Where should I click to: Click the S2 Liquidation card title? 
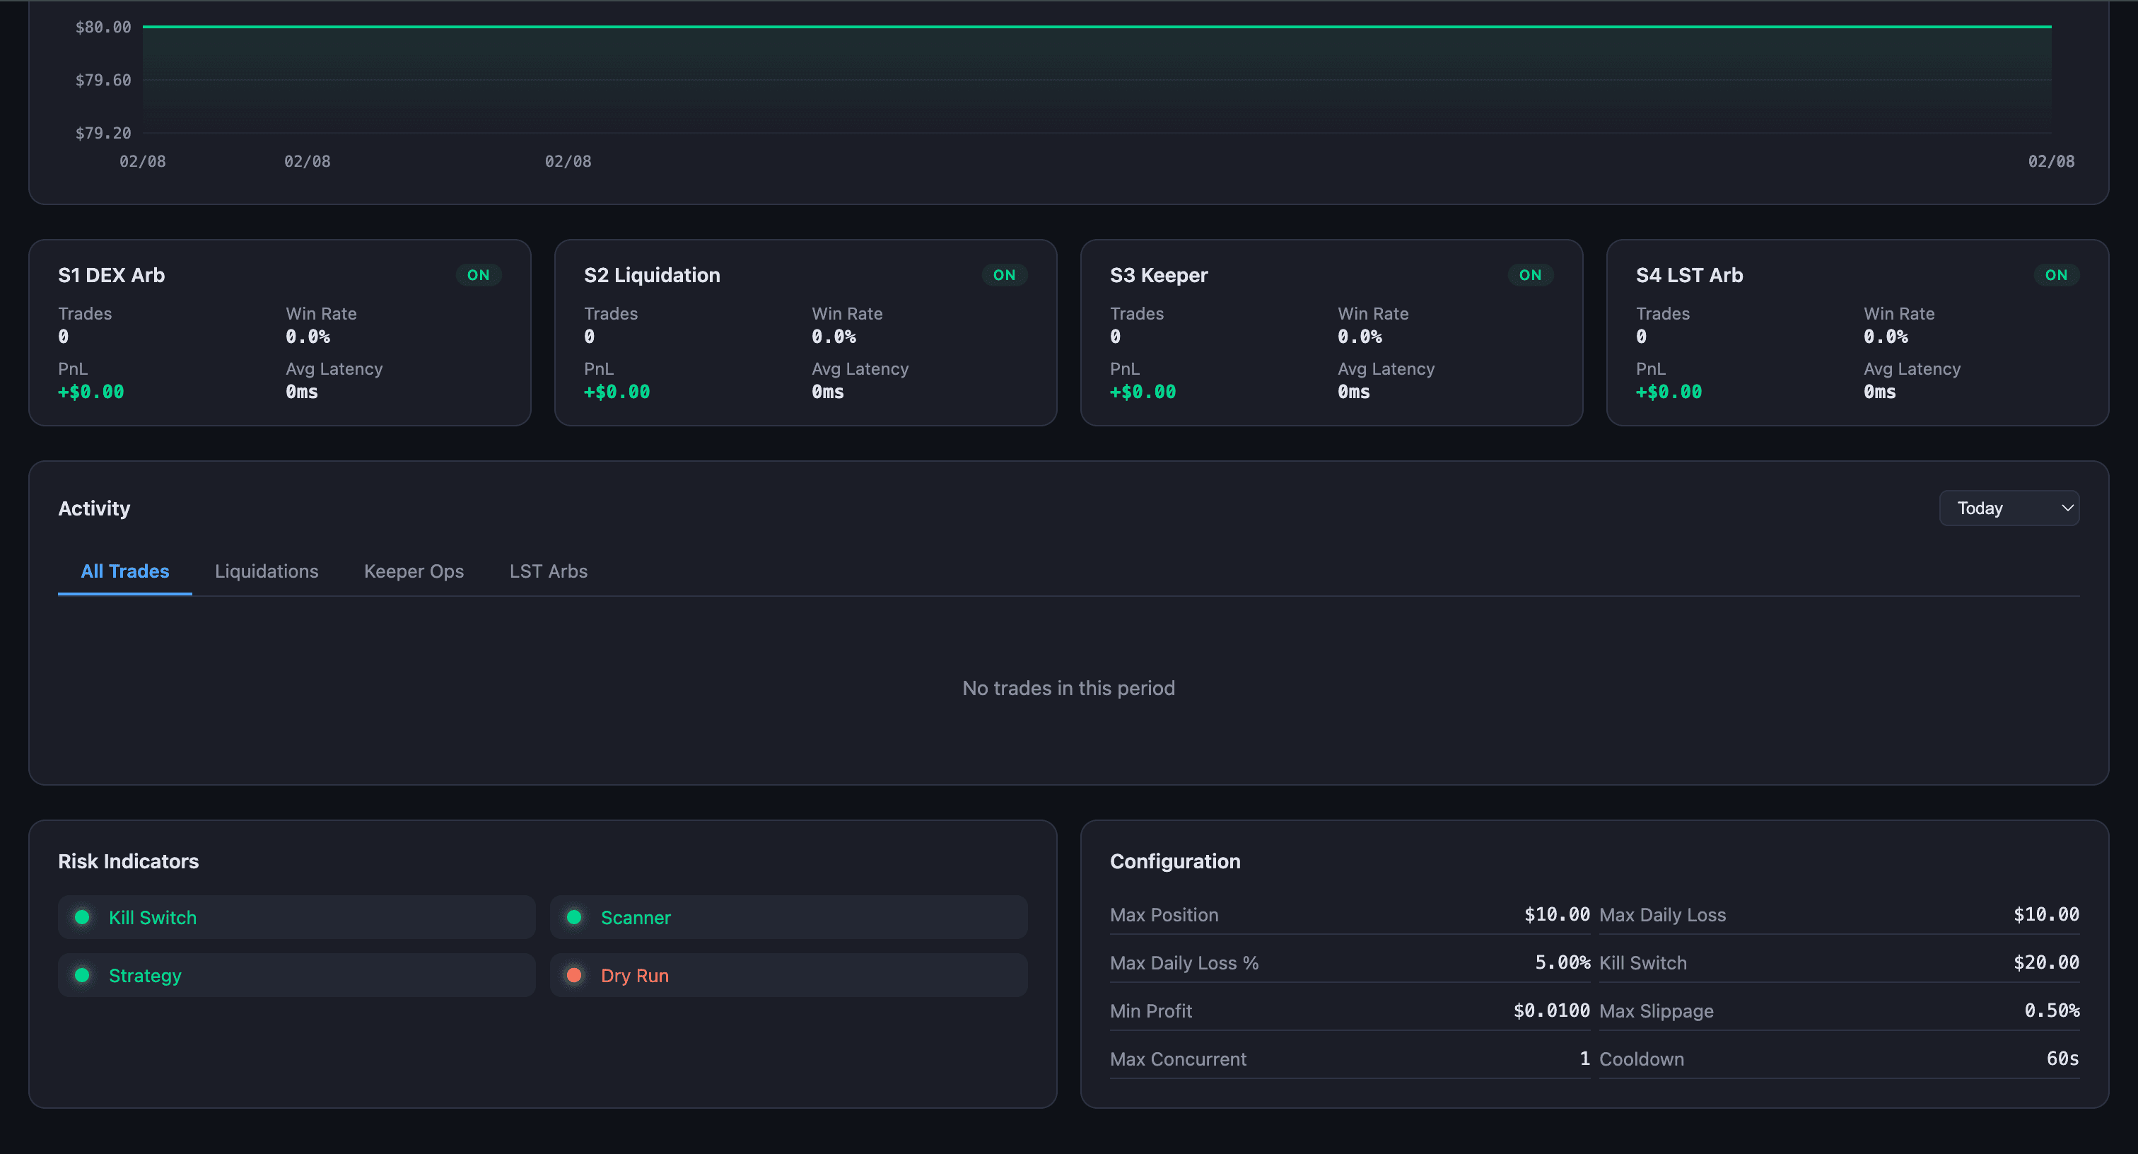[x=652, y=275]
